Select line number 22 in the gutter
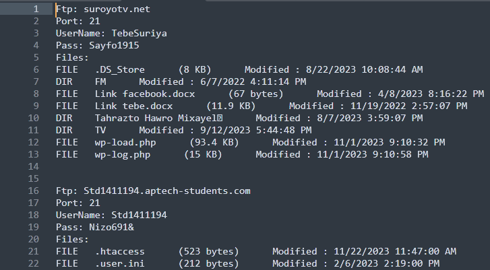 point(34,263)
